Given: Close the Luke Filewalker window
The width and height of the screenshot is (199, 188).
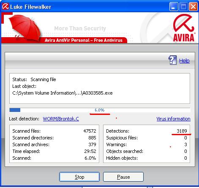Looking at the screenshot, I should 193,6.
